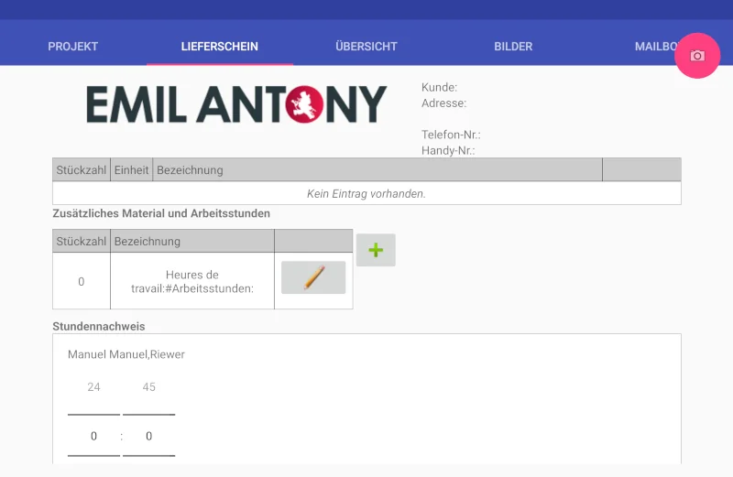Click the "Einheit" column header
Viewport: 733px width, 477px height.
131,170
